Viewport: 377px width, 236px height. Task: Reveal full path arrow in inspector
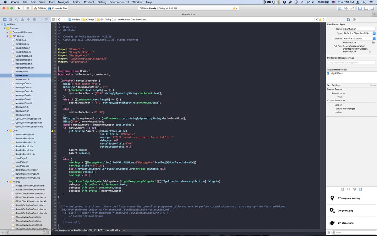click(x=370, y=52)
